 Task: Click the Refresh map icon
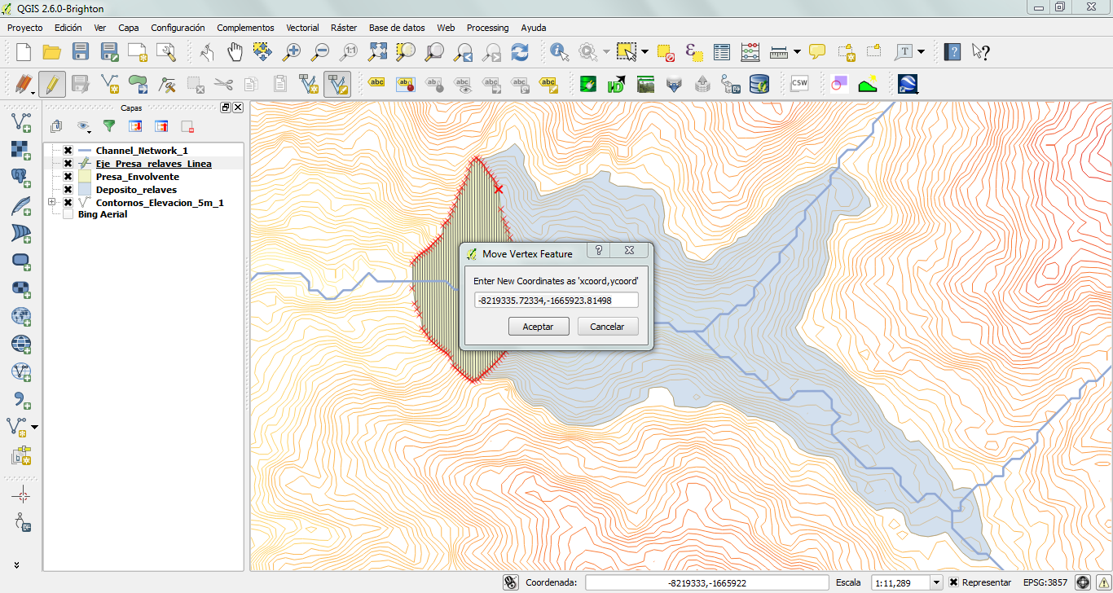click(520, 52)
